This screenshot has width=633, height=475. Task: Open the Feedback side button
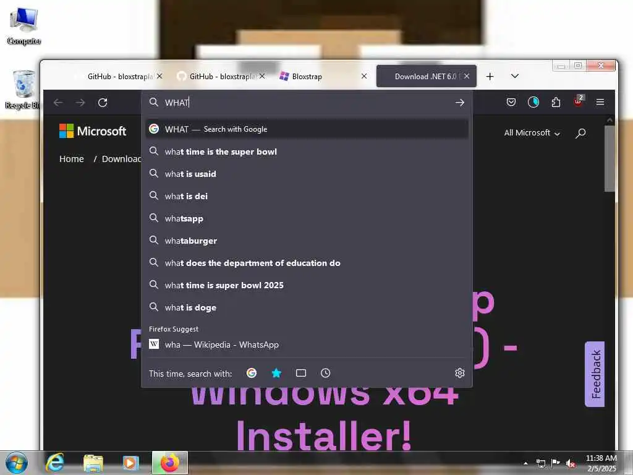595,374
